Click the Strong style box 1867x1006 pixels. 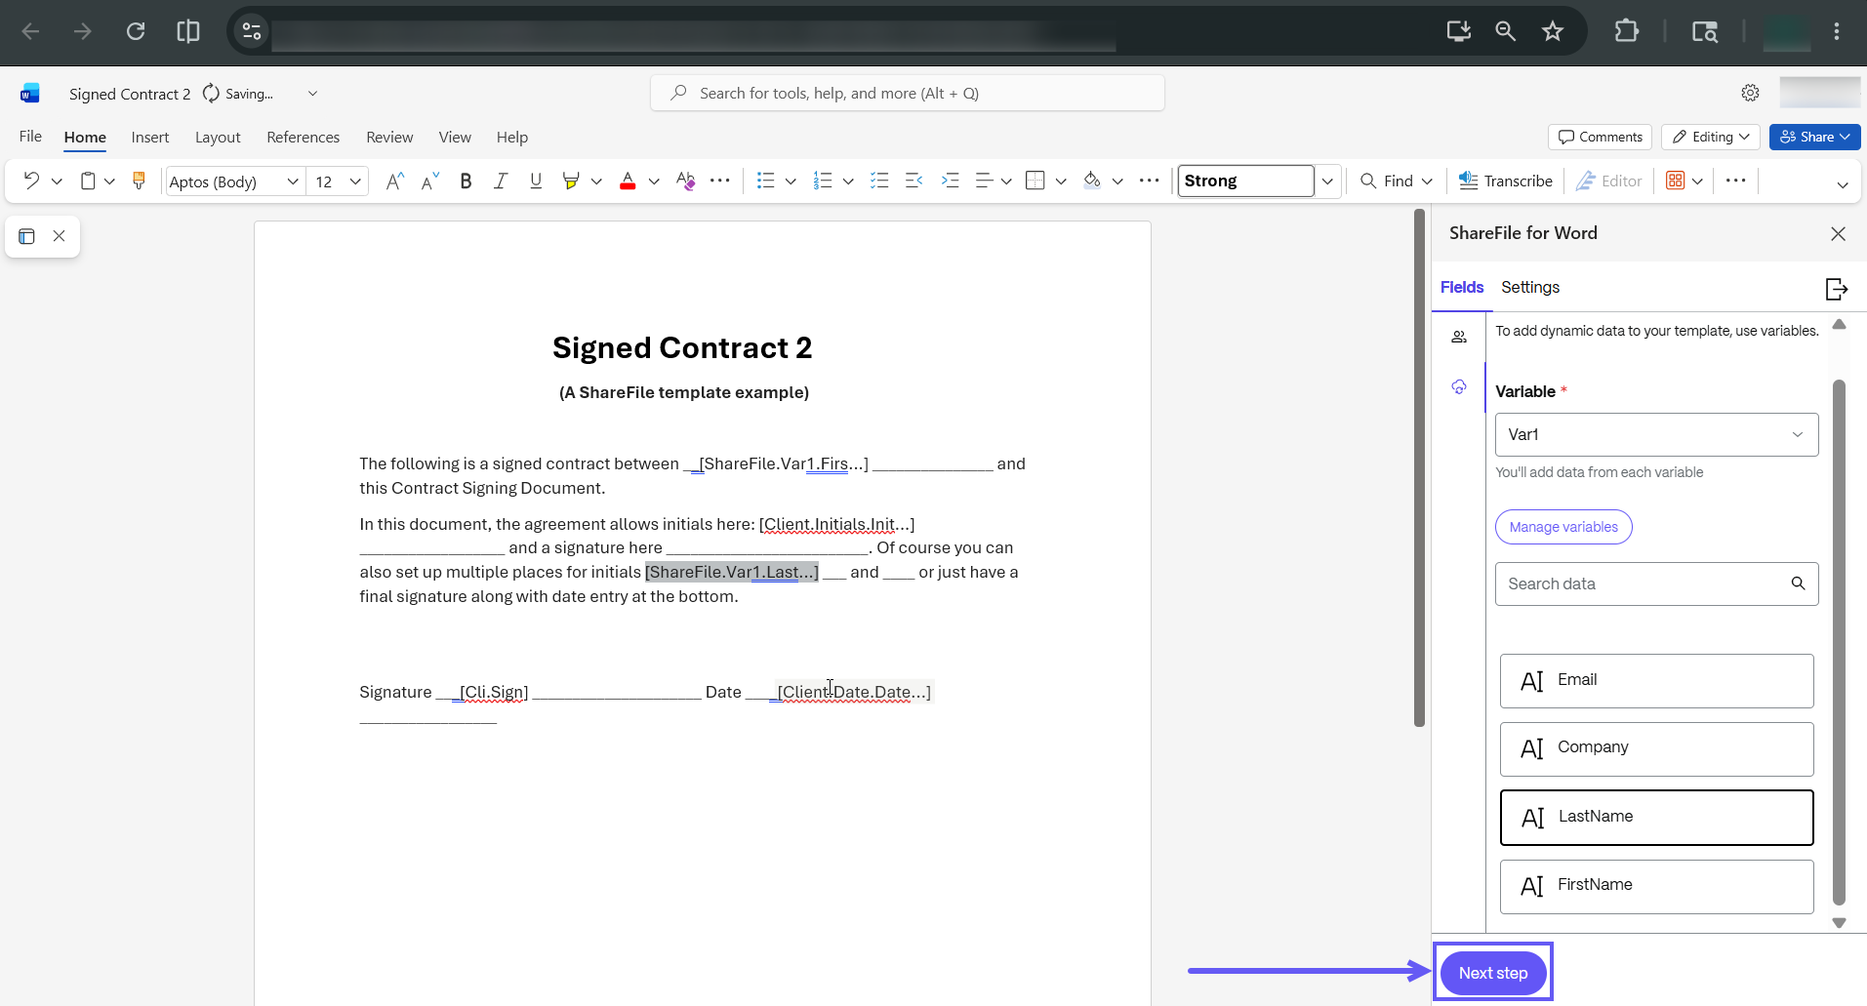(1245, 181)
